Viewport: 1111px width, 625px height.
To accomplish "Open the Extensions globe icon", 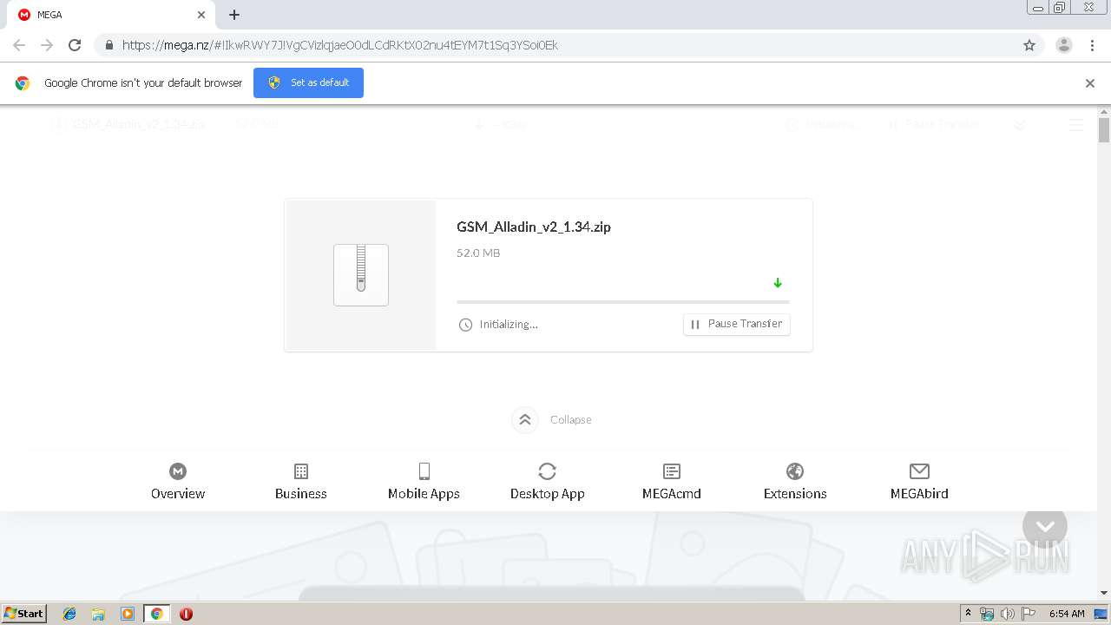I will point(795,471).
